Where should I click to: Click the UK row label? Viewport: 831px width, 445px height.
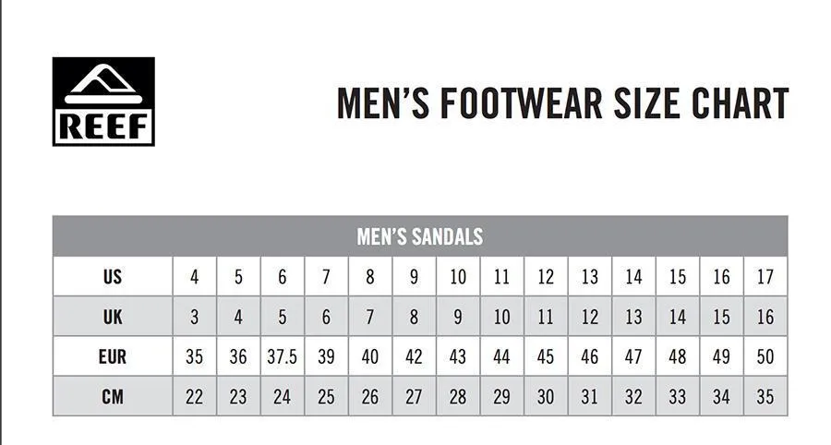point(113,317)
